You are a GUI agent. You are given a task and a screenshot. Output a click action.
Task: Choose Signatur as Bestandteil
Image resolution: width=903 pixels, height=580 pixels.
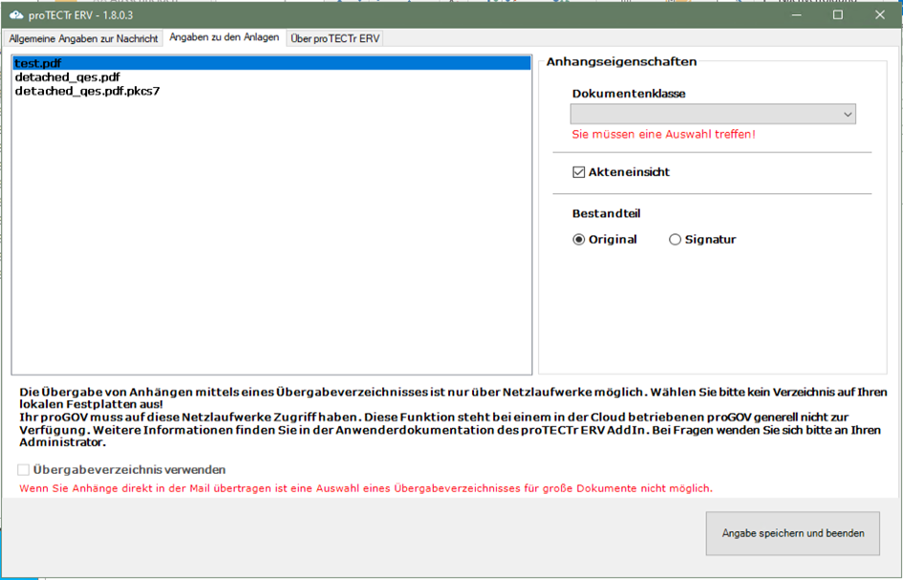coord(676,240)
